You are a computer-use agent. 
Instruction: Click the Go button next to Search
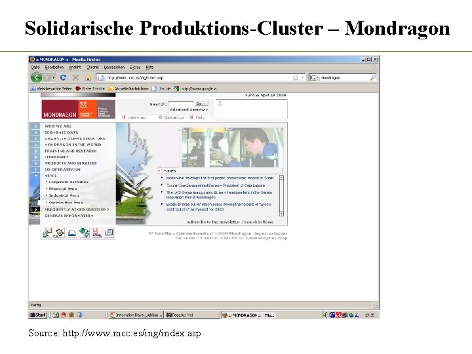201,104
